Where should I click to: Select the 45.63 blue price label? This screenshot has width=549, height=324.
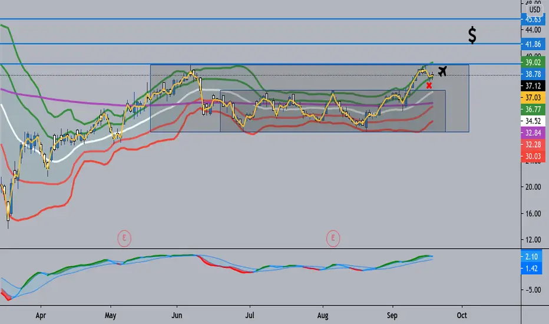point(533,19)
